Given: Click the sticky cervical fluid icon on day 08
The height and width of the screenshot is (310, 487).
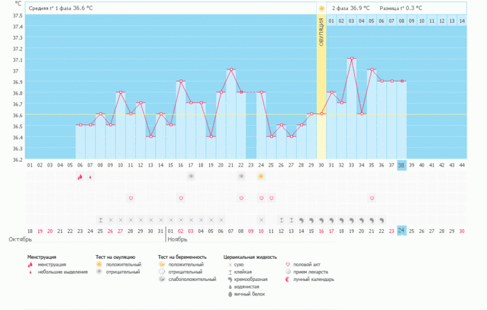Looking at the screenshot, I should [x=100, y=220].
